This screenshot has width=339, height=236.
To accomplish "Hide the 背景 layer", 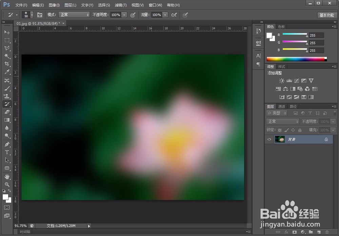I will click(269, 139).
